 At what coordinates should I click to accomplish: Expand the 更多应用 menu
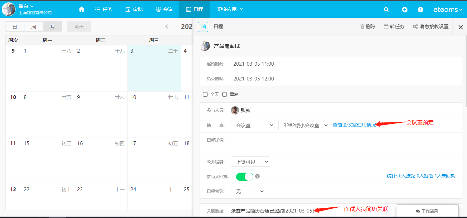[x=230, y=9]
